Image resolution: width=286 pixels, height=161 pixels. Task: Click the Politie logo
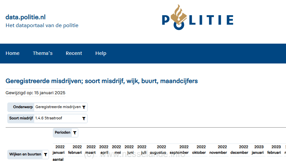198,18
